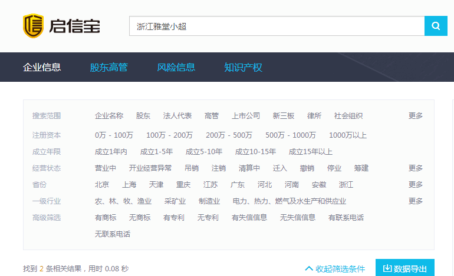Expand 更多 in 一级行业 row
The width and height of the screenshot is (454, 276).
point(416,201)
